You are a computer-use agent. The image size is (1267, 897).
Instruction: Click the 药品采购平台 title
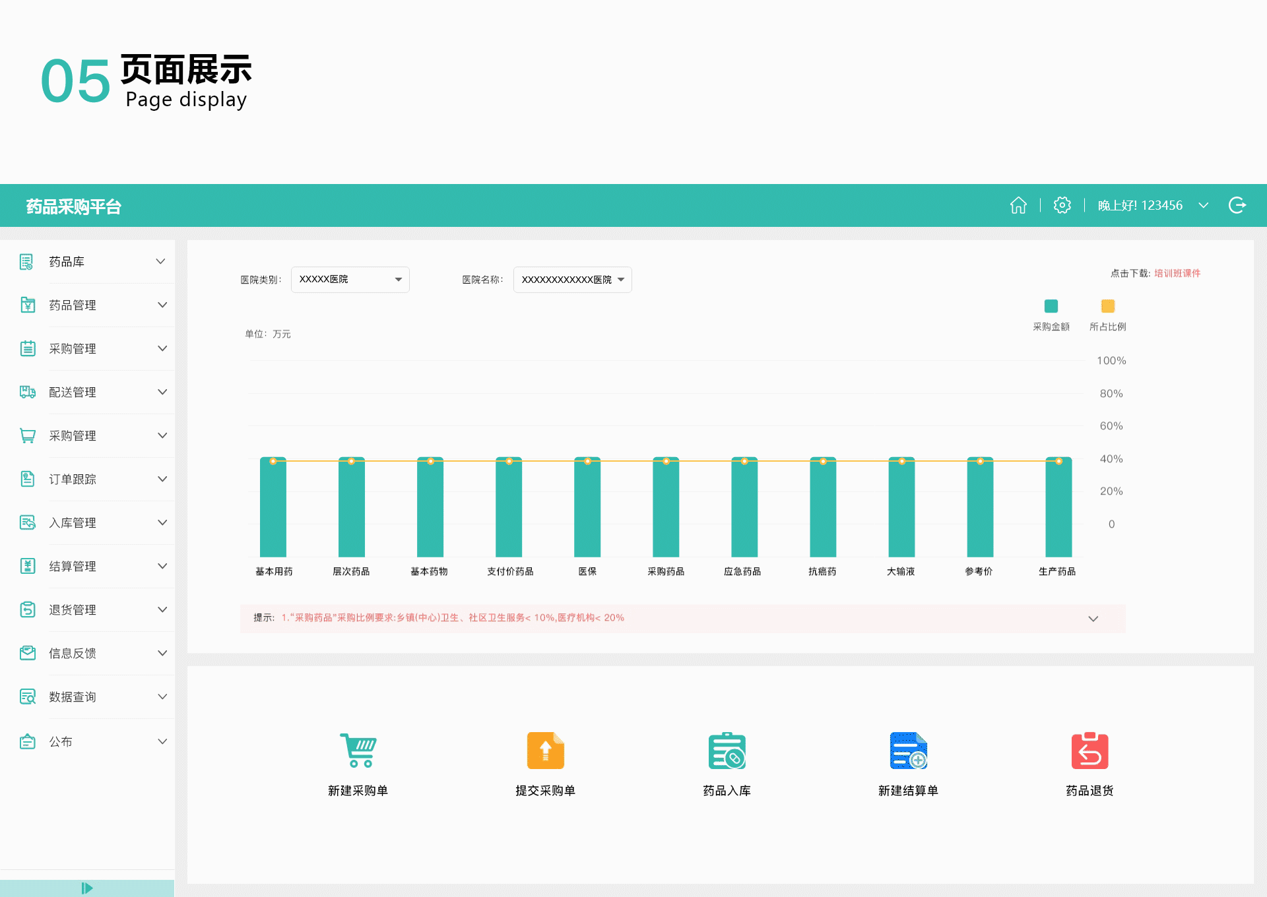[73, 206]
